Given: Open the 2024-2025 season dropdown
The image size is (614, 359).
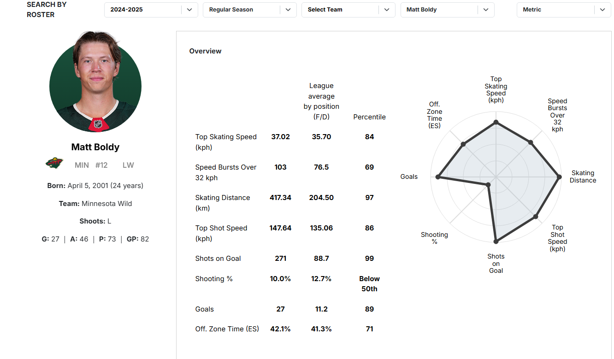Looking at the screenshot, I should coord(151,10).
